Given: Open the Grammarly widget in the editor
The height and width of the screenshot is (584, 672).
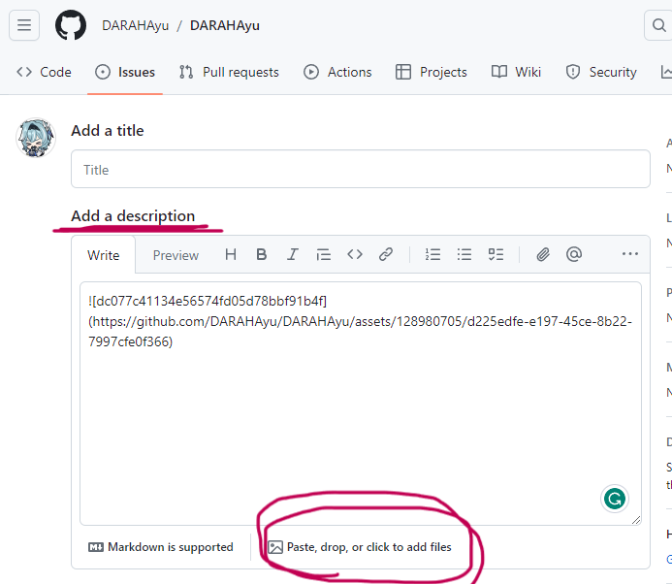Looking at the screenshot, I should point(615,499).
